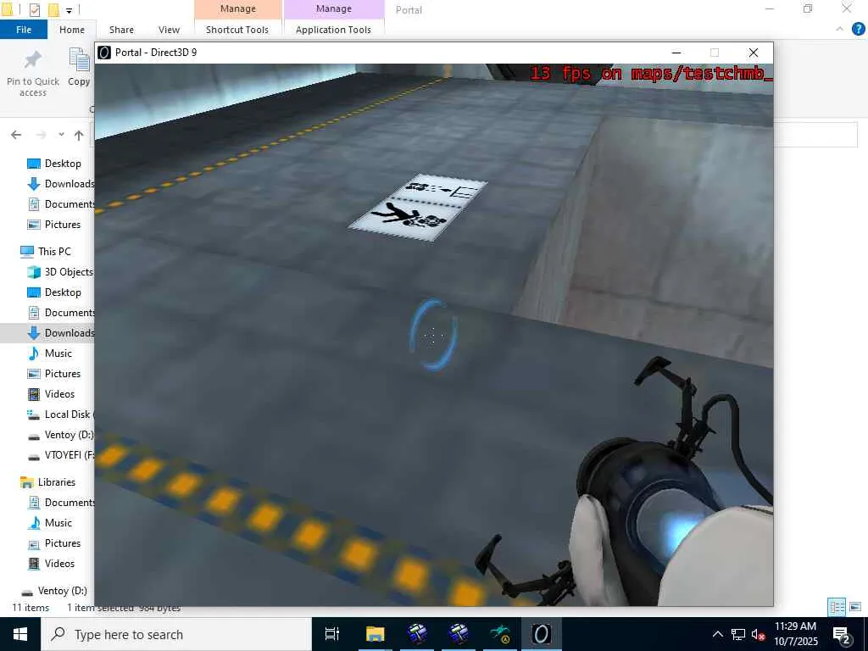Click the Properties checkmark icon in Quick Access Toolbar
The width and height of the screenshot is (868, 651).
pos(34,9)
